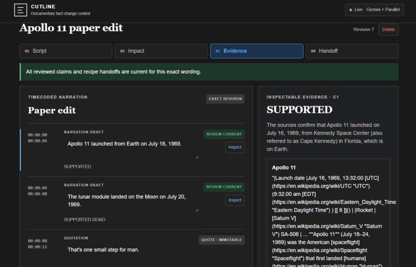Click the Quote Immutable badge
Screen dimensions: 416x267
tap(221, 240)
